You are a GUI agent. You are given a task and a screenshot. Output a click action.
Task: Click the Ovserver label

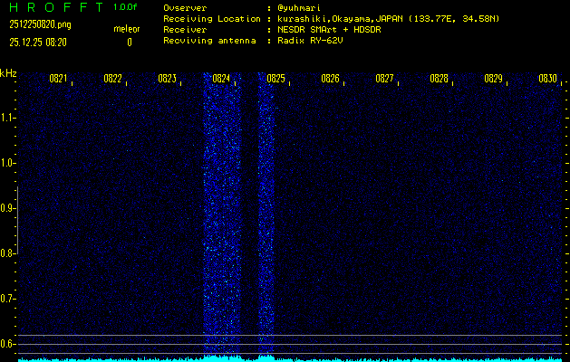tap(185, 8)
